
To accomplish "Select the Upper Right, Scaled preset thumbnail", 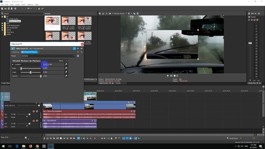I will [84, 23].
